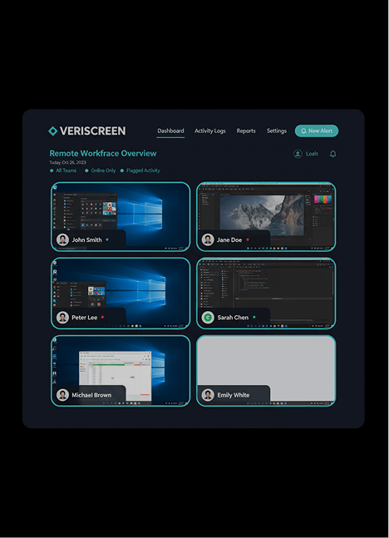
Task: Open the notification bell icon
Action: point(332,154)
